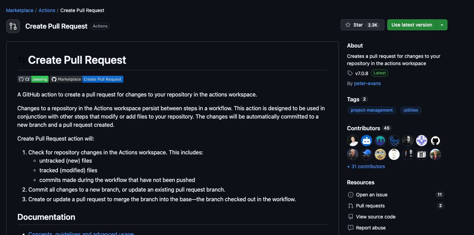Click the Star button star icon
The height and width of the screenshot is (235, 474).
[348, 25]
